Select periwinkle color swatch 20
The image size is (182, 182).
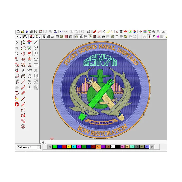147,147
